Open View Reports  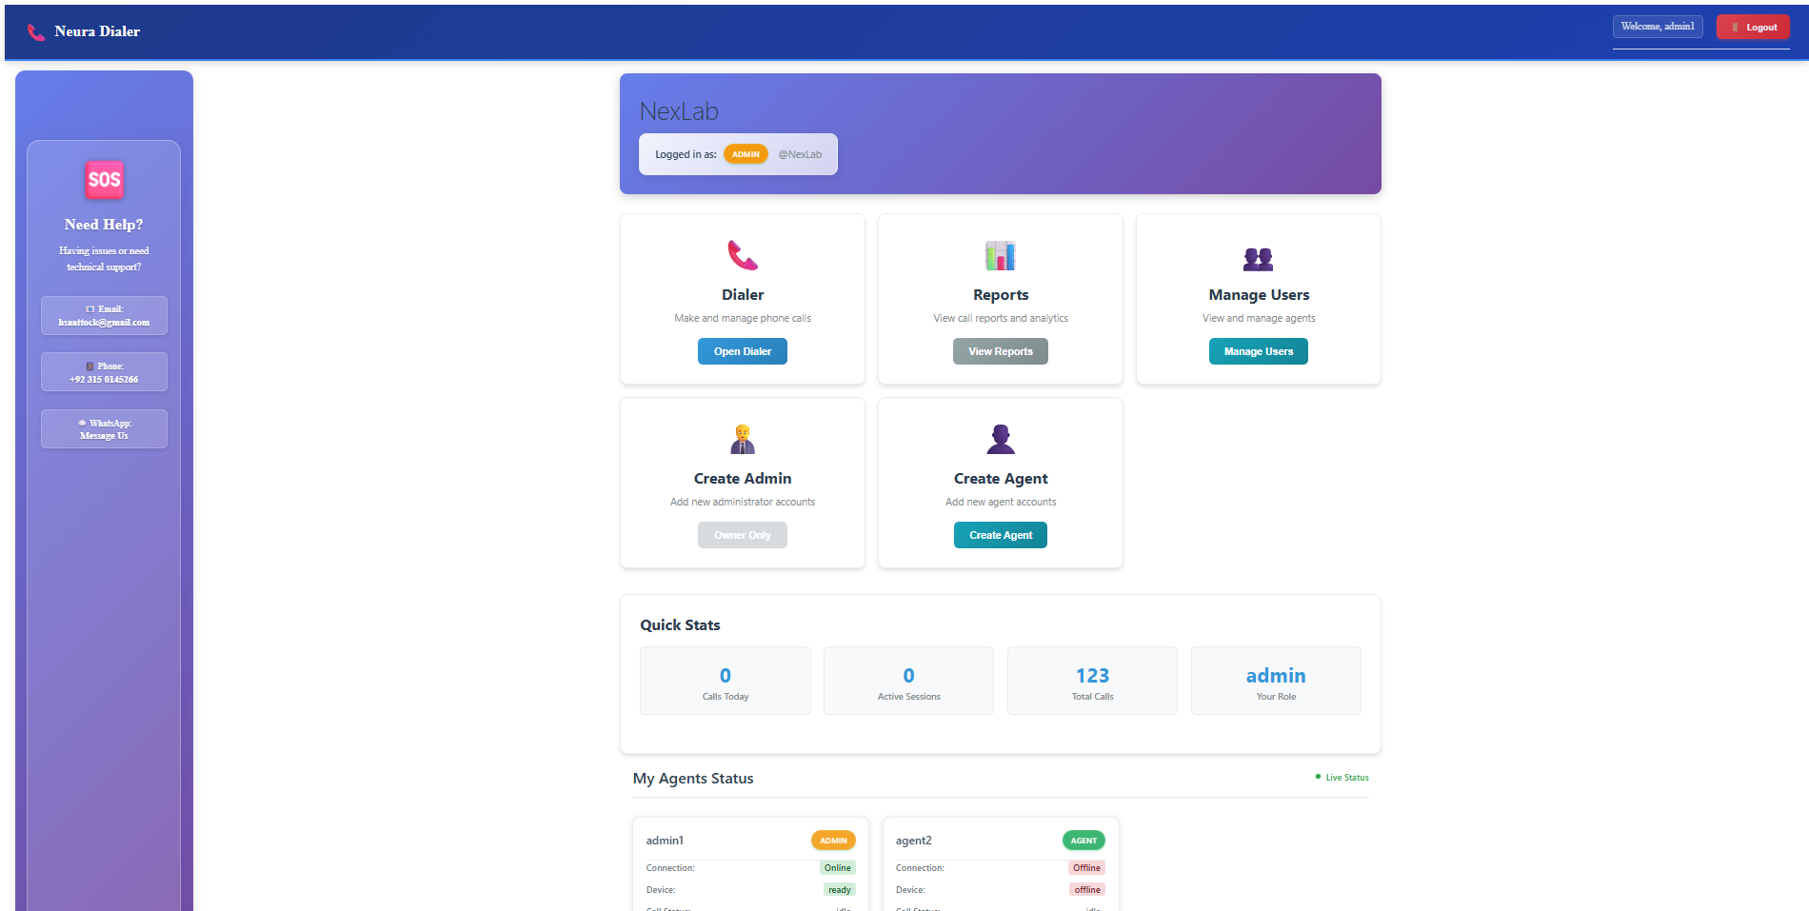click(1000, 351)
